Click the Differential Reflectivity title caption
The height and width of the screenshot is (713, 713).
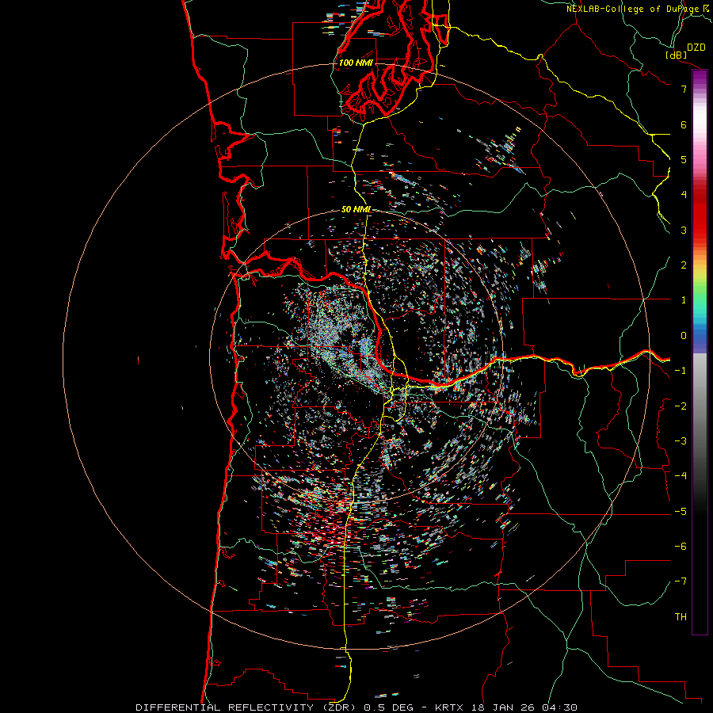click(x=356, y=707)
